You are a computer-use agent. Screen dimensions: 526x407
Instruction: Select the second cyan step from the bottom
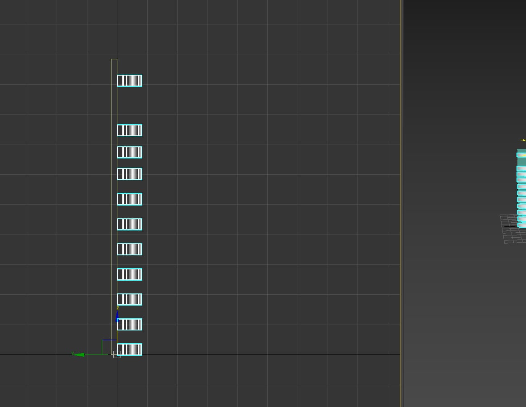130,325
